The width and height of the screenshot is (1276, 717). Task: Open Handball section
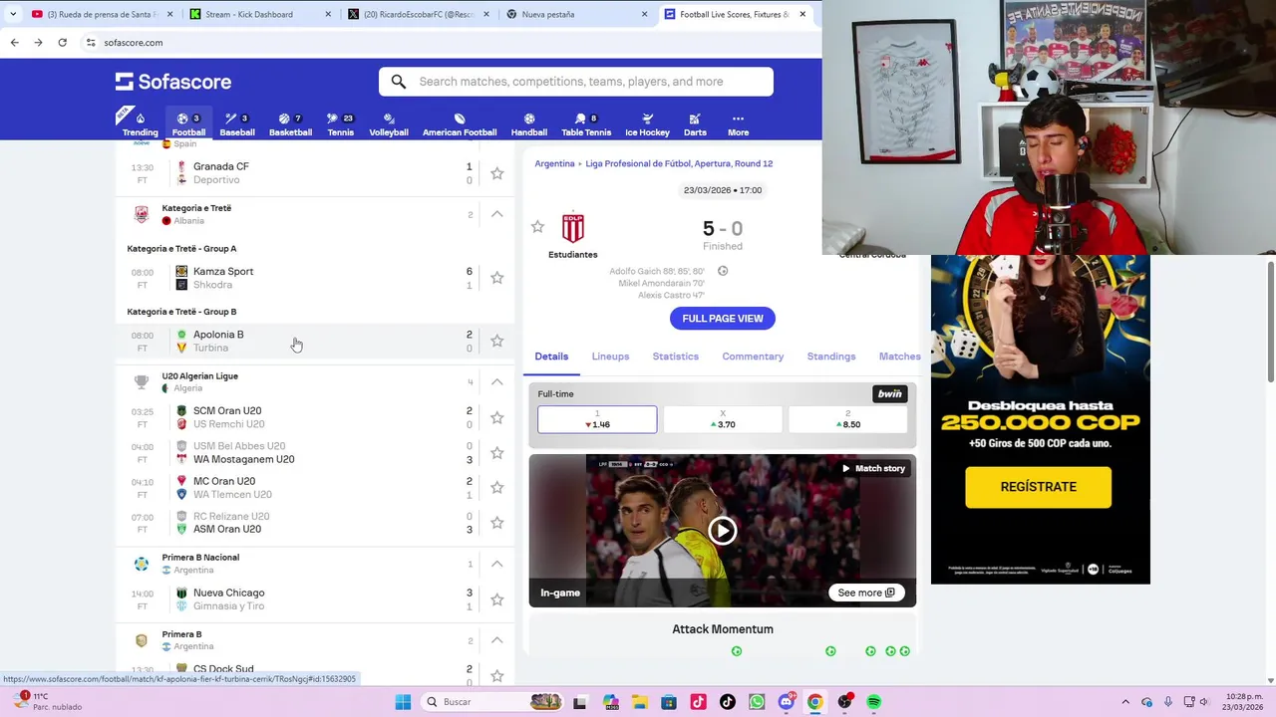pos(529,124)
